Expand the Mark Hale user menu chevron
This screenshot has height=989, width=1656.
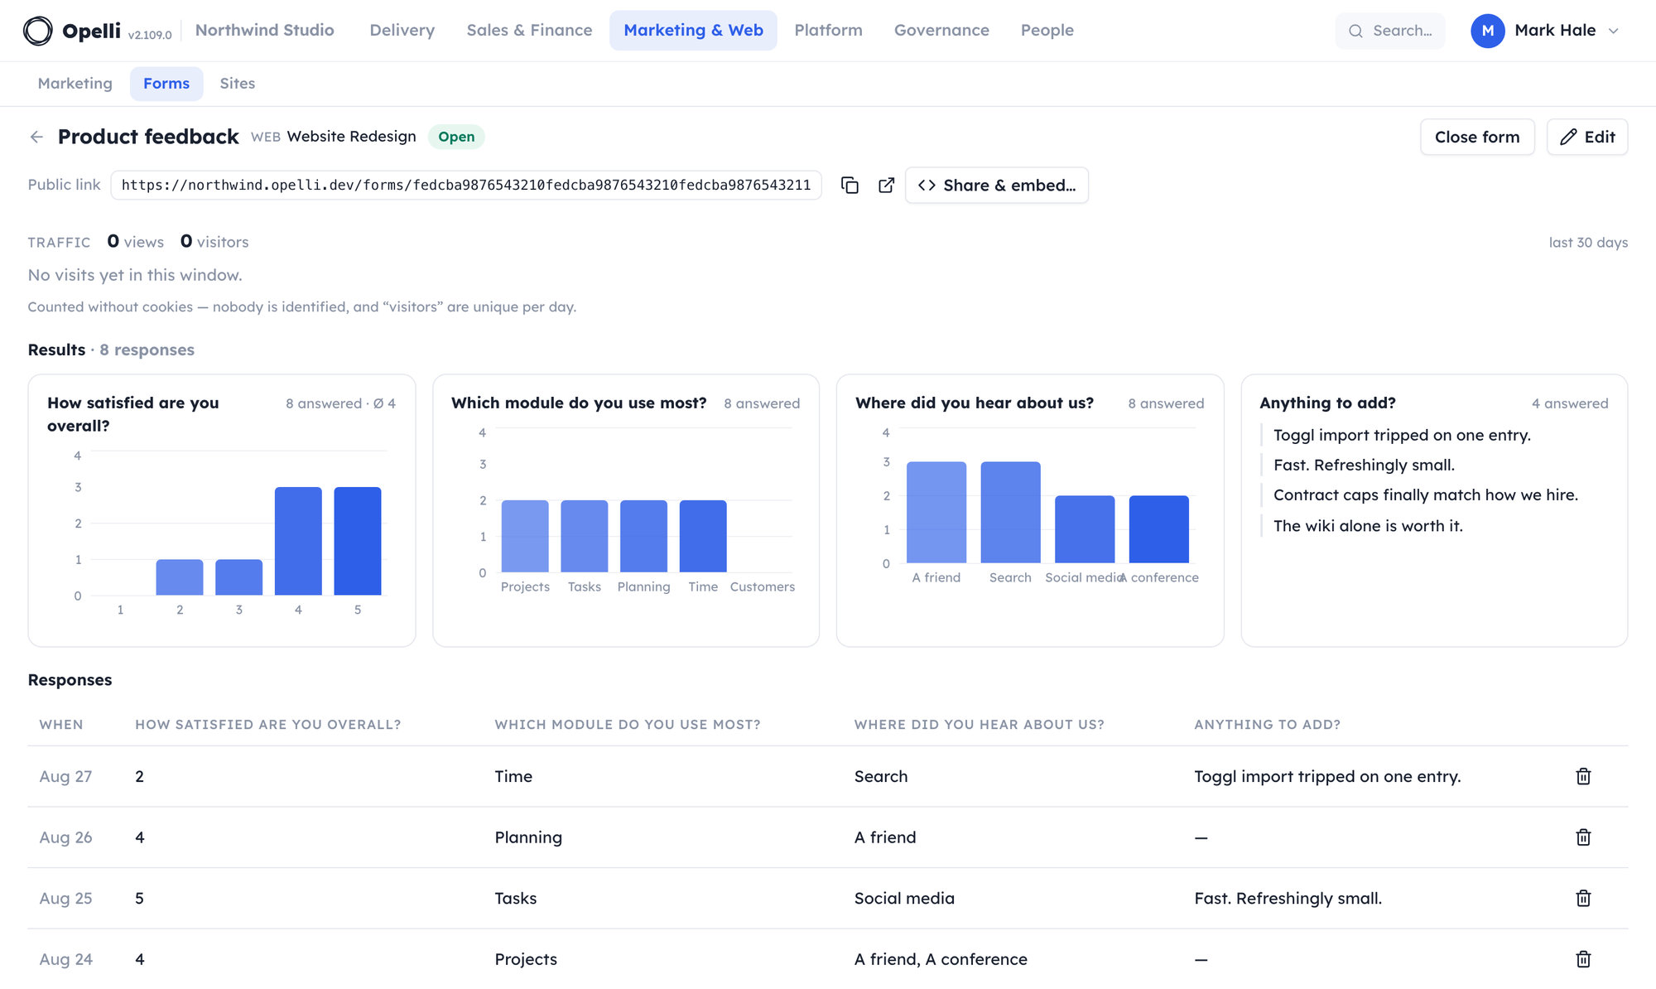(1613, 31)
